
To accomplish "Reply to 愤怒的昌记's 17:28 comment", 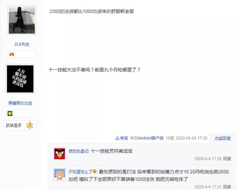I will 227,158.
